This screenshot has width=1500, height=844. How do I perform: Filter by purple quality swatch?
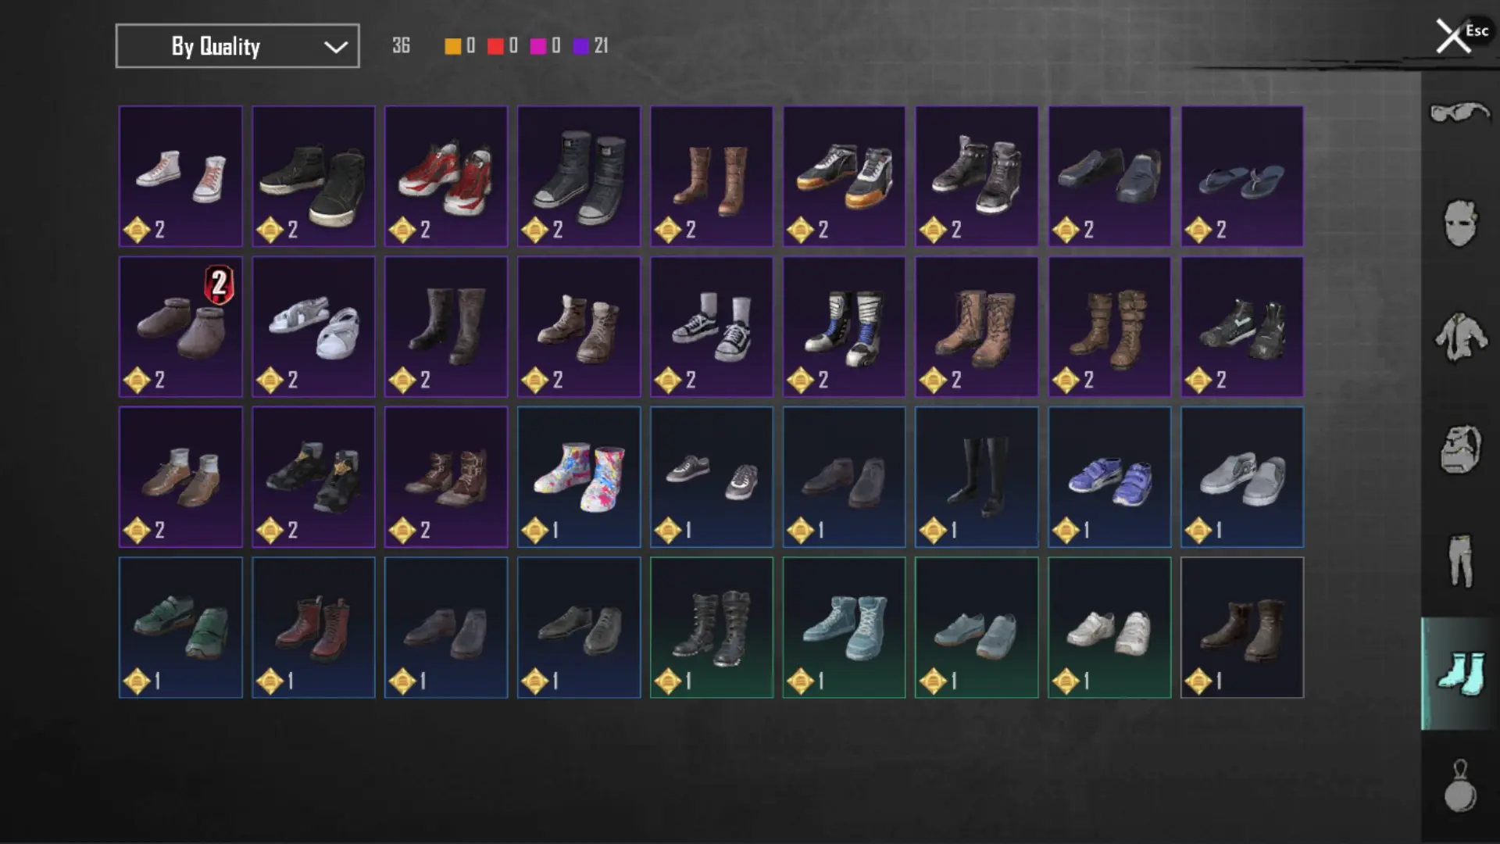point(580,46)
